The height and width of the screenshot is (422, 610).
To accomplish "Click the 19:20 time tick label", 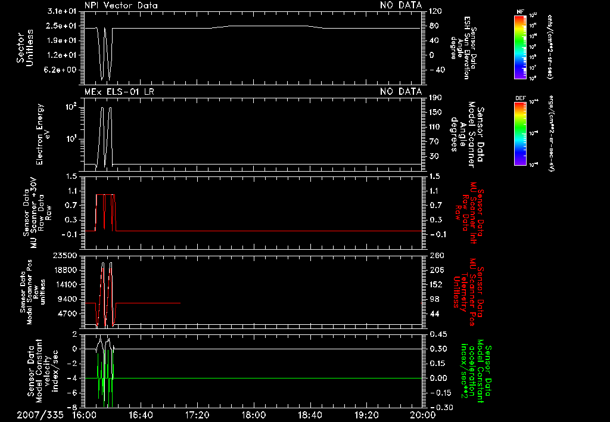I will click(x=366, y=415).
